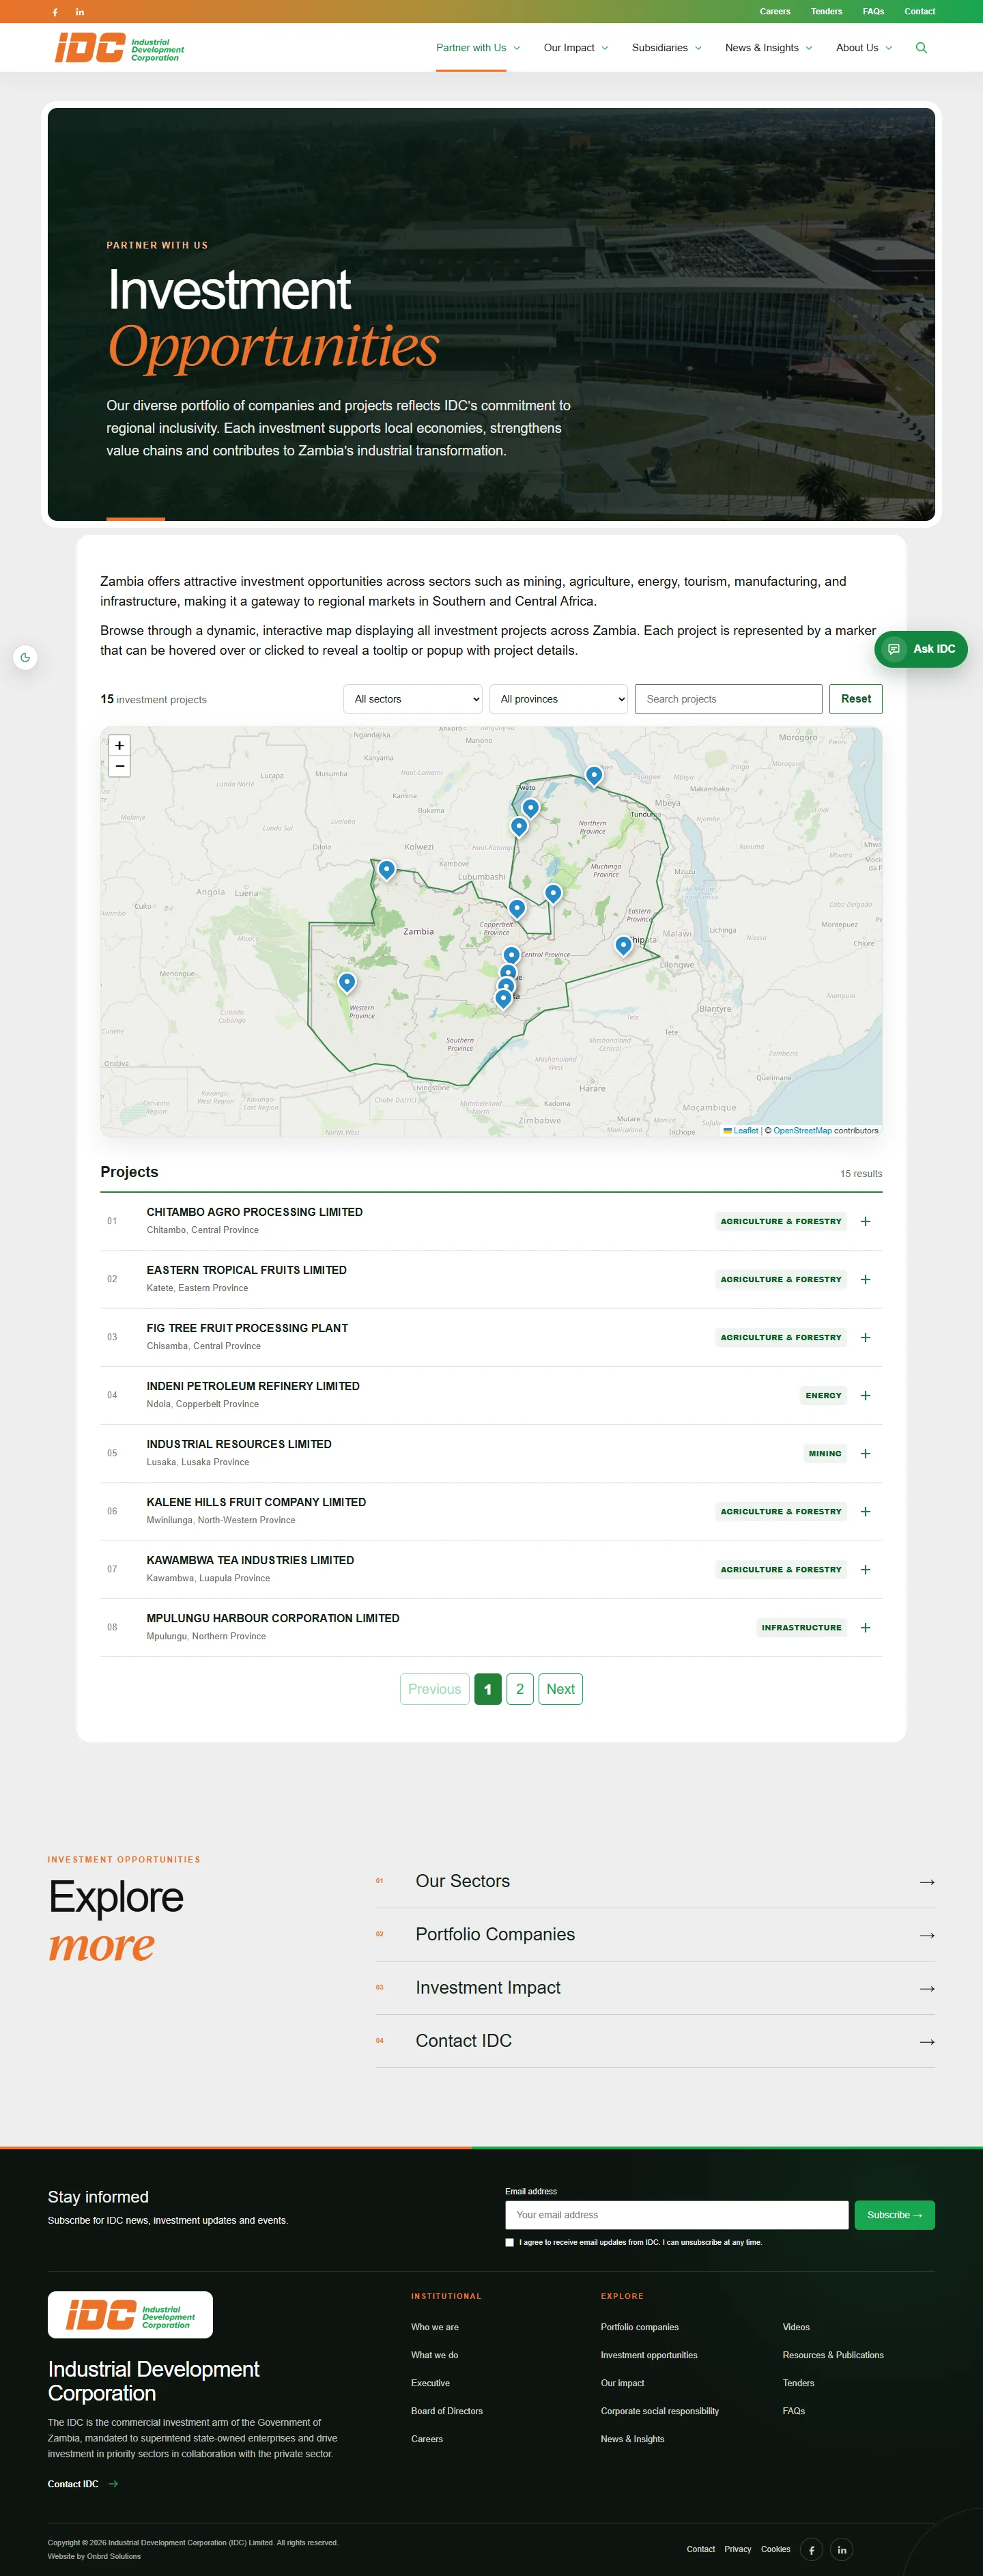Open the Board of Directors footer link
The width and height of the screenshot is (983, 2576).
[447, 2411]
